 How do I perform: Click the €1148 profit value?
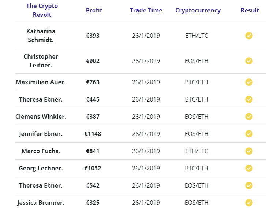click(93, 134)
